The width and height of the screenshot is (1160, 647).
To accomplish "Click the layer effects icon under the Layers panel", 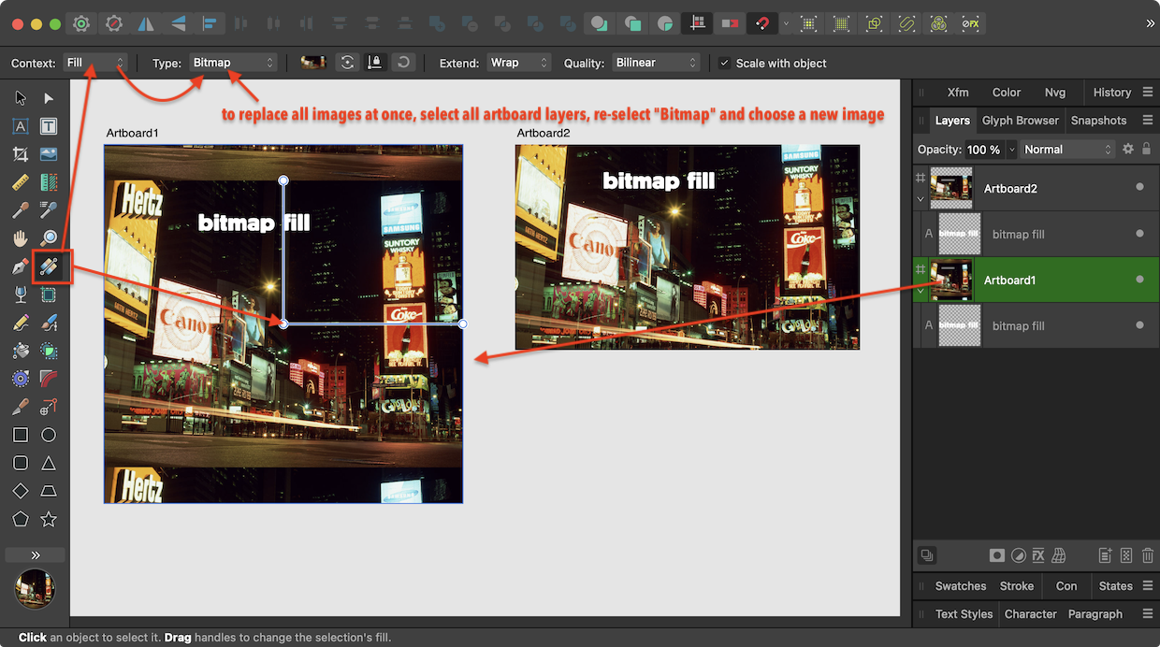I will coord(1038,554).
